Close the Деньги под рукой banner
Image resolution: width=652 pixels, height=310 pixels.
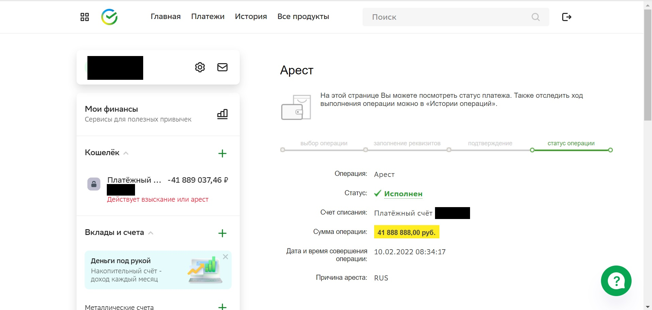[225, 257]
